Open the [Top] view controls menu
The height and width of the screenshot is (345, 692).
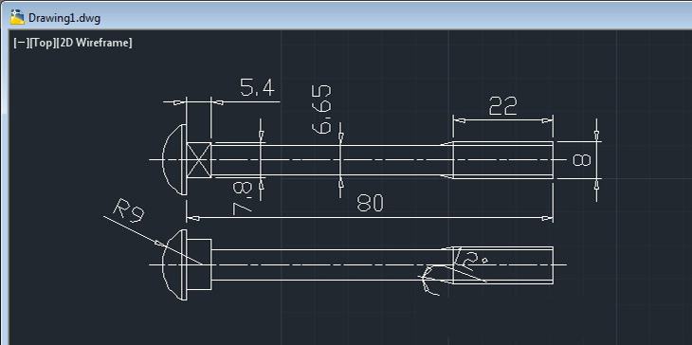pos(43,43)
